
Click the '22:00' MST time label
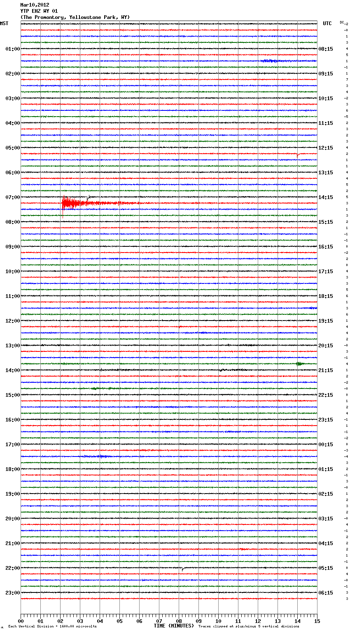[13, 568]
